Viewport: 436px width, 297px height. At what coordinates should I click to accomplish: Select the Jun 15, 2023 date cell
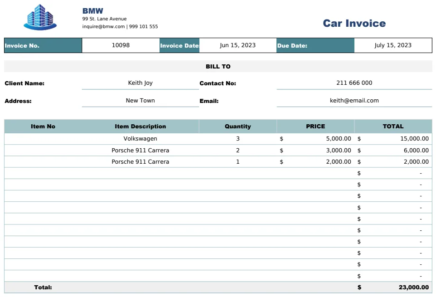point(238,45)
